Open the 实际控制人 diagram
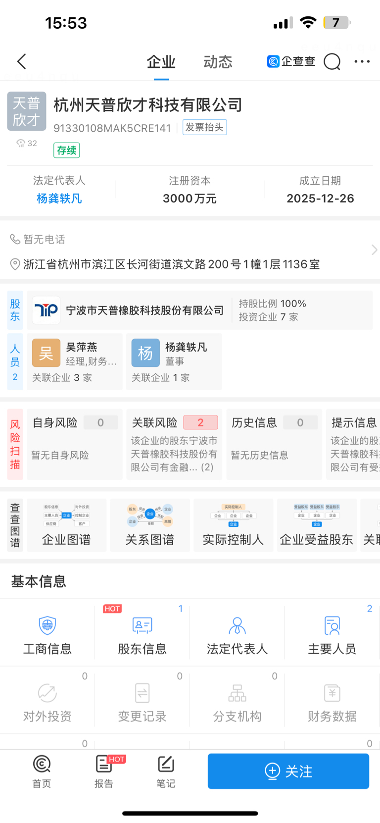This screenshot has width=380, height=823. pos(233,525)
